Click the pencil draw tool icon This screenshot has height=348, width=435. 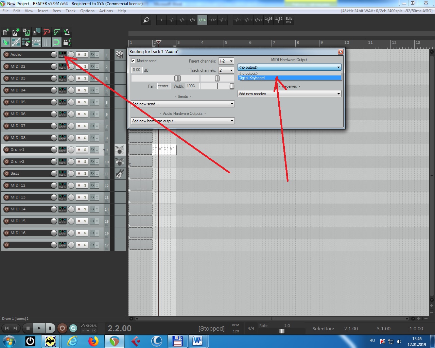(x=146, y=20)
